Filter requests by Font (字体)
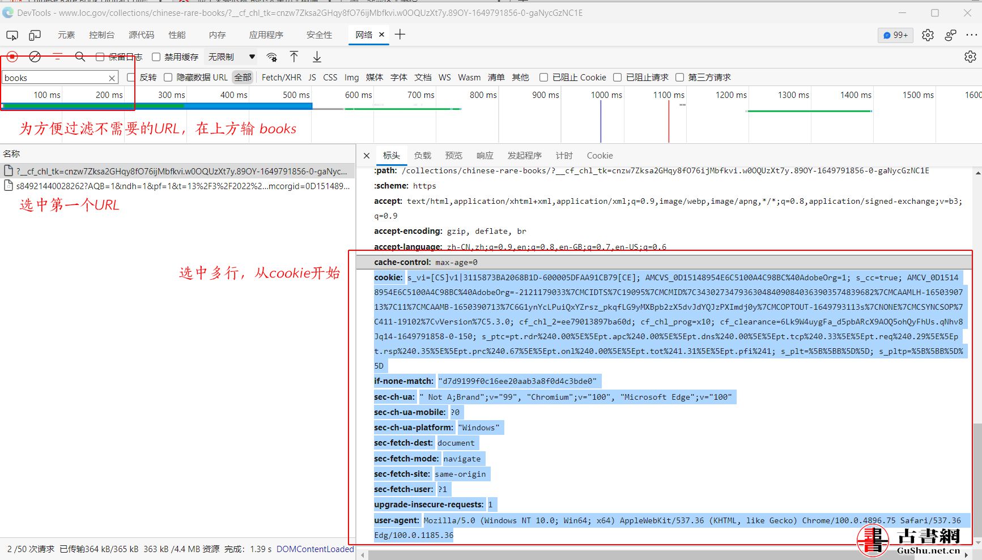Image resolution: width=982 pixels, height=560 pixels. [399, 78]
